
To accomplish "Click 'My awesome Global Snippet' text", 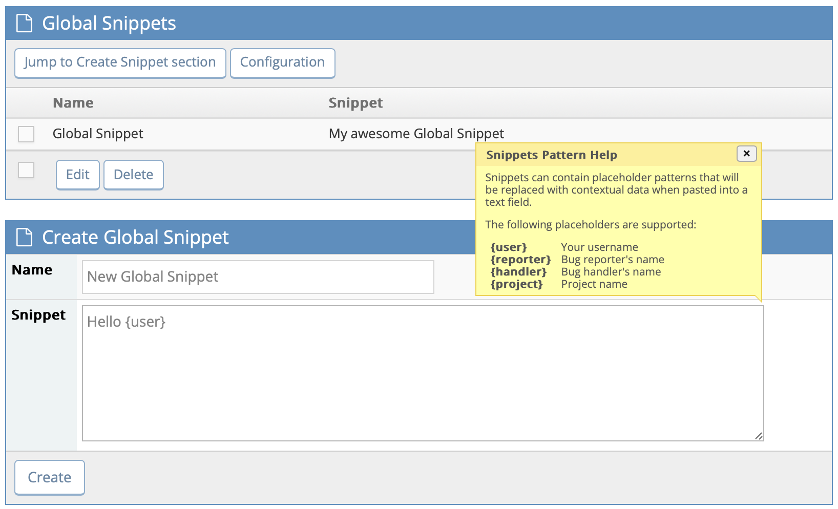I will 416,134.
